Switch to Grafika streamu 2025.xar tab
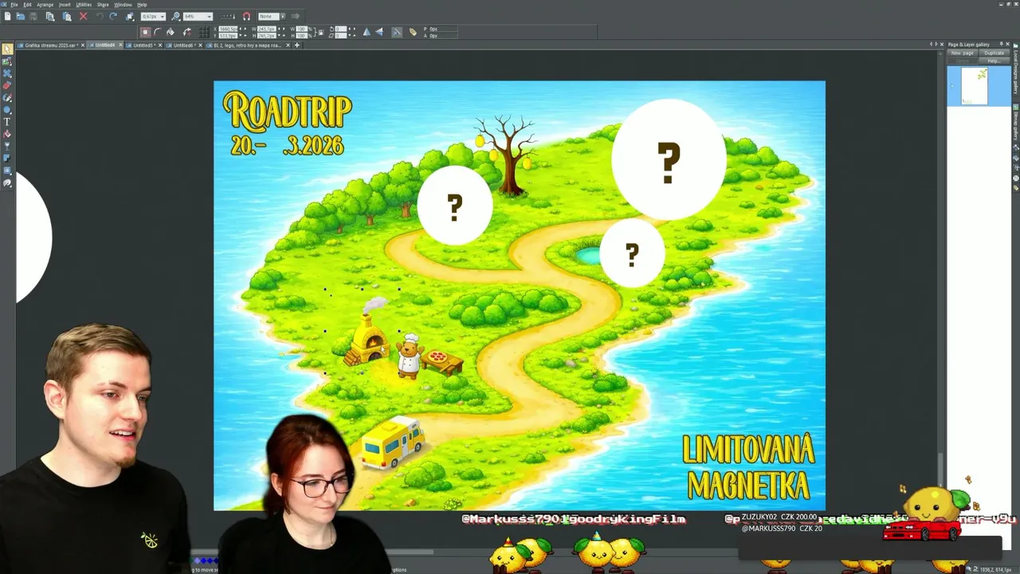Screen dimensions: 1020x574 click(x=50, y=45)
